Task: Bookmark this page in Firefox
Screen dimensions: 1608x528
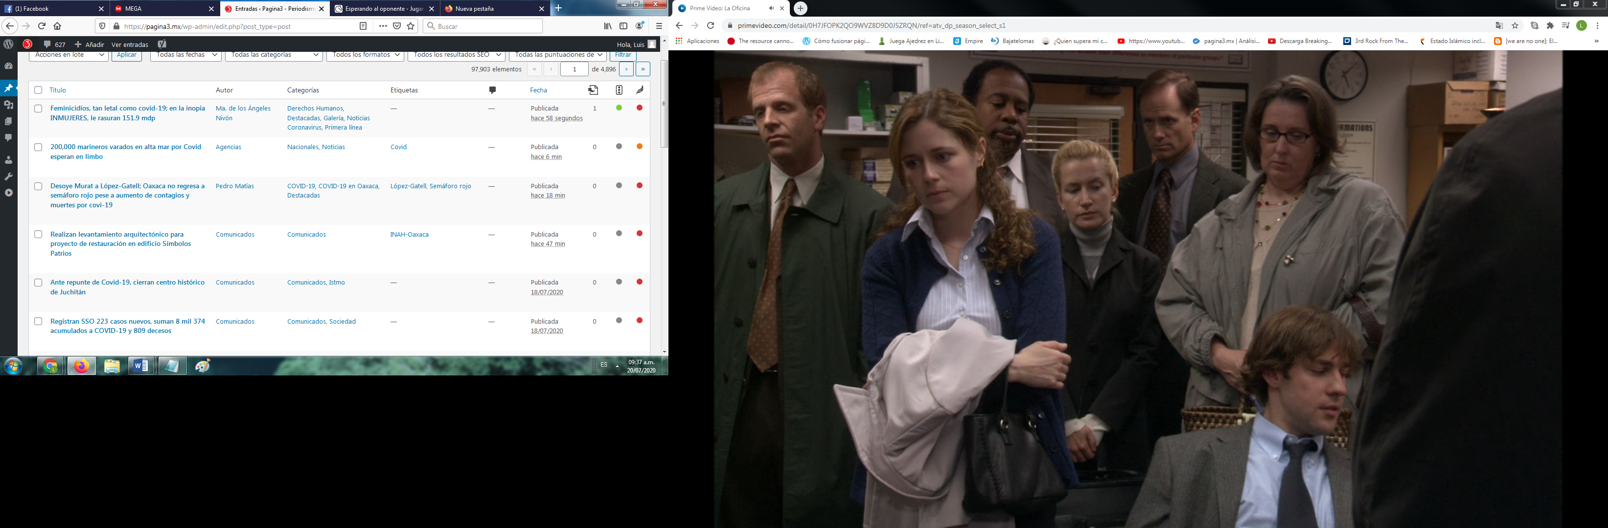Action: coord(411,26)
